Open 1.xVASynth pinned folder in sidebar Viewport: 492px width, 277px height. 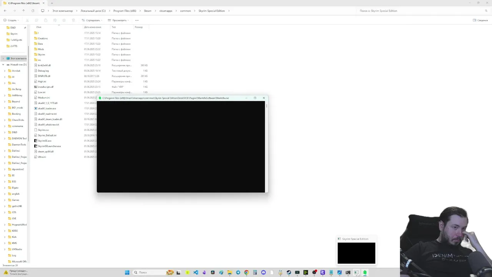point(14,40)
